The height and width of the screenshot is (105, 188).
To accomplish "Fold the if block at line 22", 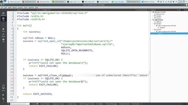I will [15, 78].
